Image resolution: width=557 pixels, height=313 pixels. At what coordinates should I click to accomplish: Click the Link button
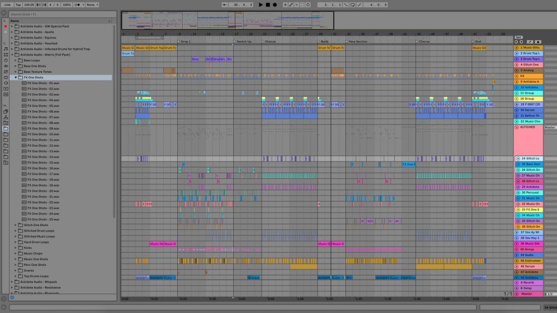[7, 4]
